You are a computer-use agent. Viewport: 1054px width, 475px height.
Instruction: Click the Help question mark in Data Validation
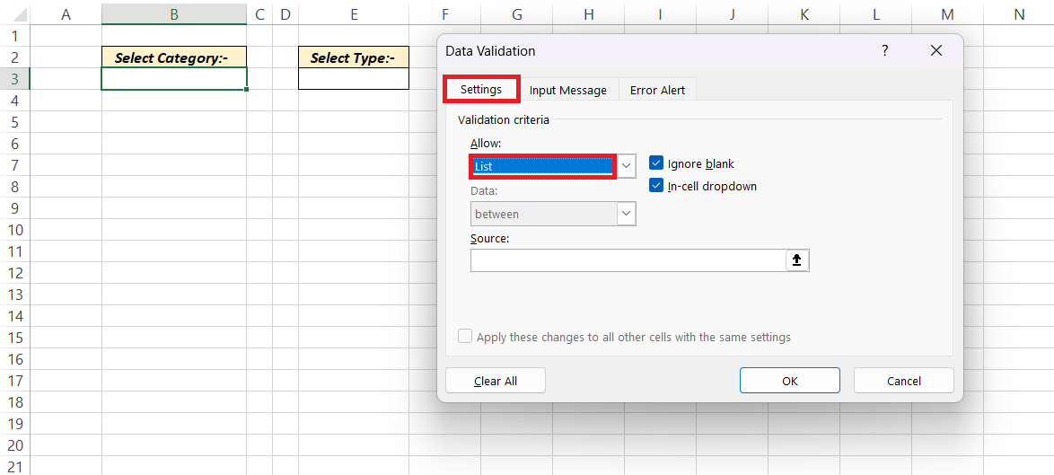pos(885,50)
